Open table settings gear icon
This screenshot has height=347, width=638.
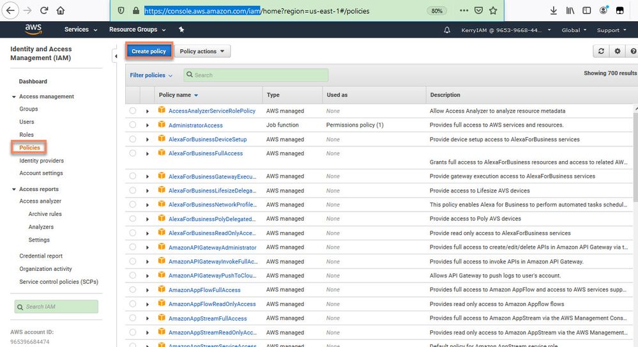[617, 51]
